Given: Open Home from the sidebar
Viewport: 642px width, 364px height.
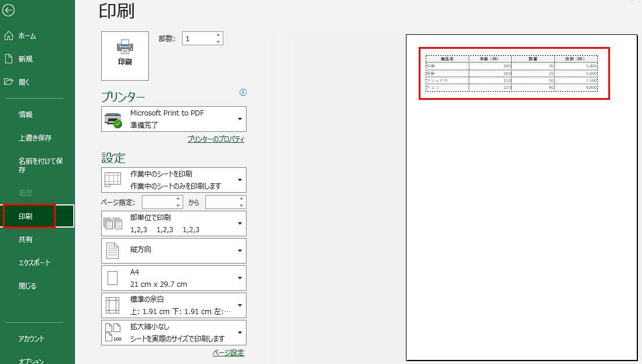Looking at the screenshot, I should [27, 36].
